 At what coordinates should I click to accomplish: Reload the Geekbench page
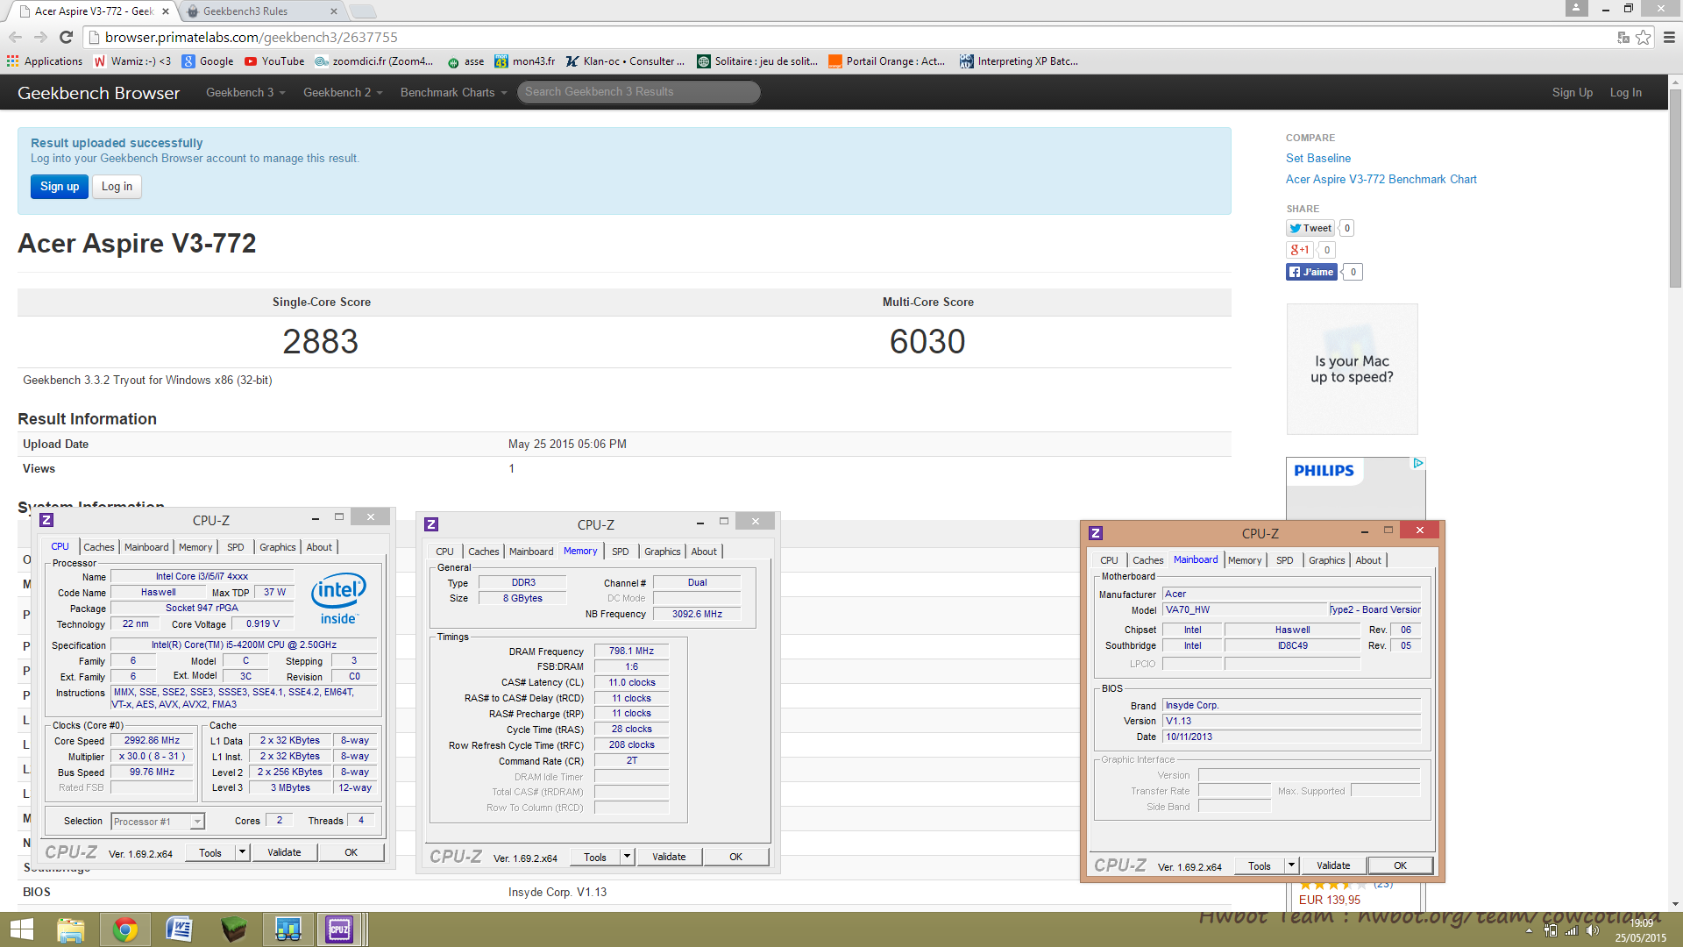[x=66, y=37]
